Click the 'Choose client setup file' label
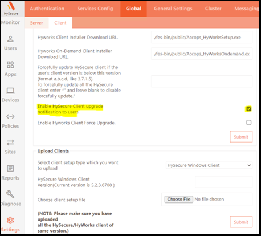 click(x=62, y=200)
